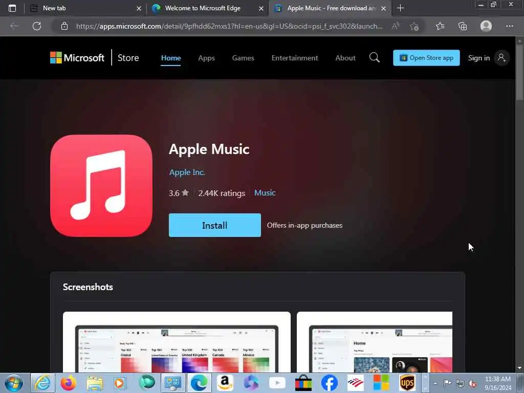The image size is (524, 393).
Task: Select the Apps navigation tab
Action: click(x=206, y=58)
